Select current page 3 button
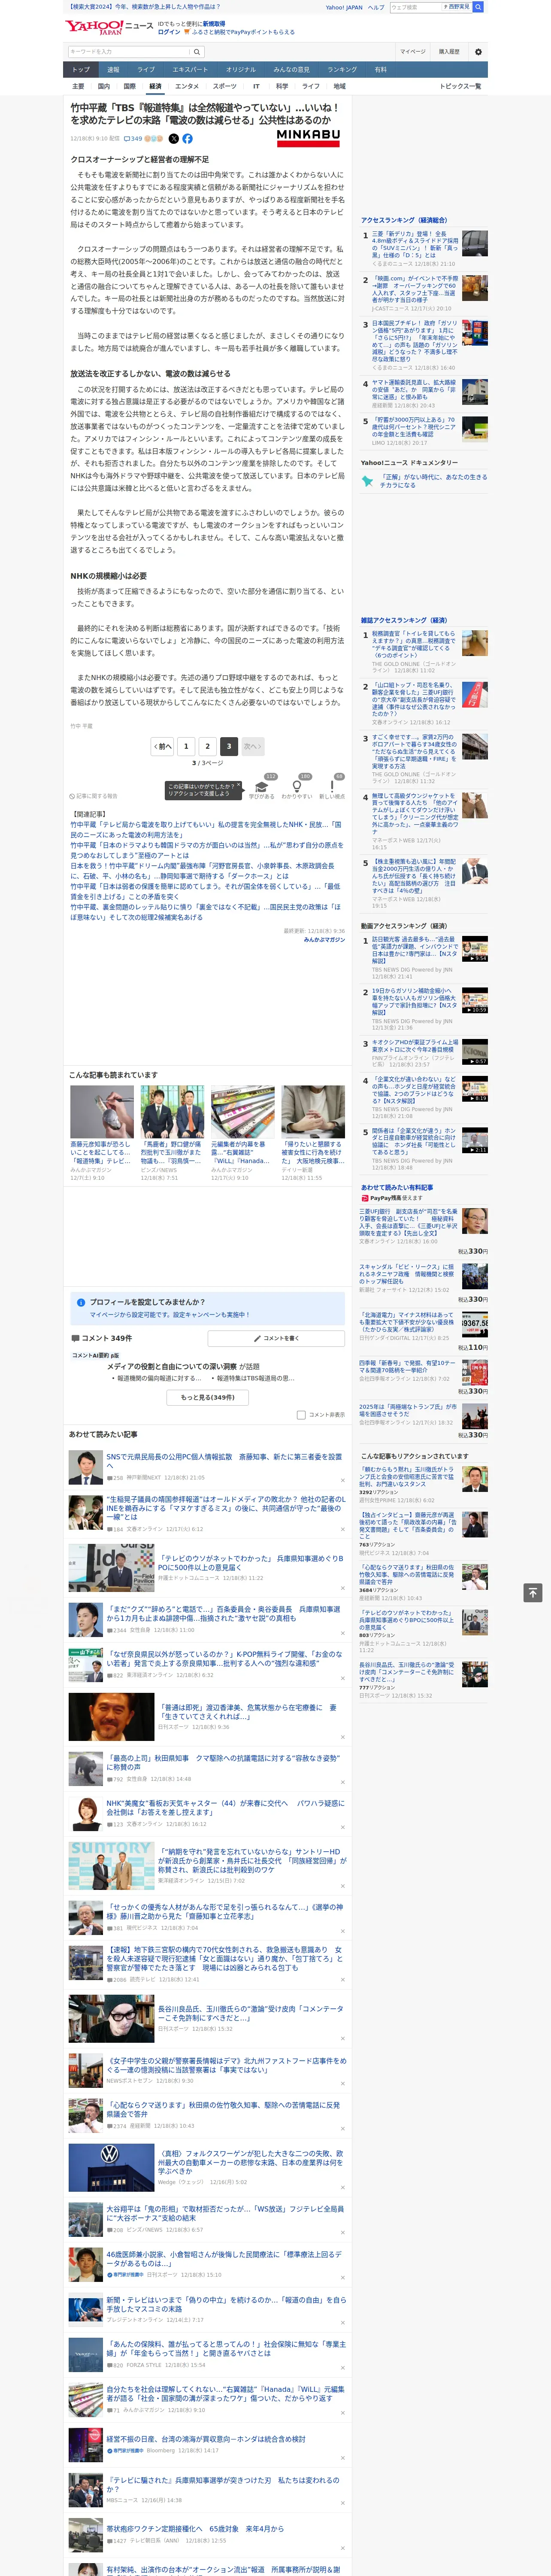 pos(229,746)
